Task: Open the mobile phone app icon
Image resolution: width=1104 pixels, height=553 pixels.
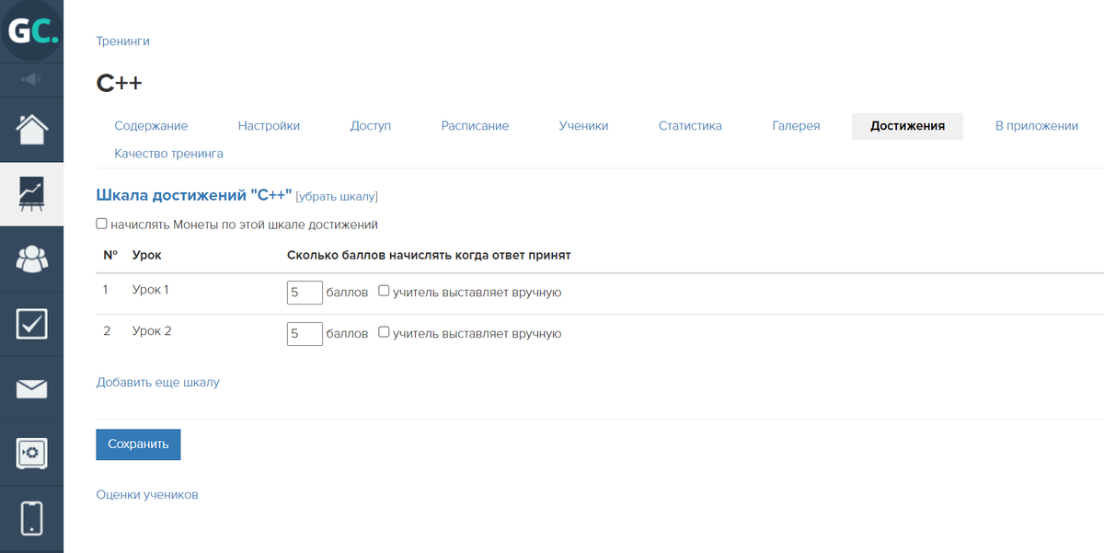Action: click(x=31, y=517)
